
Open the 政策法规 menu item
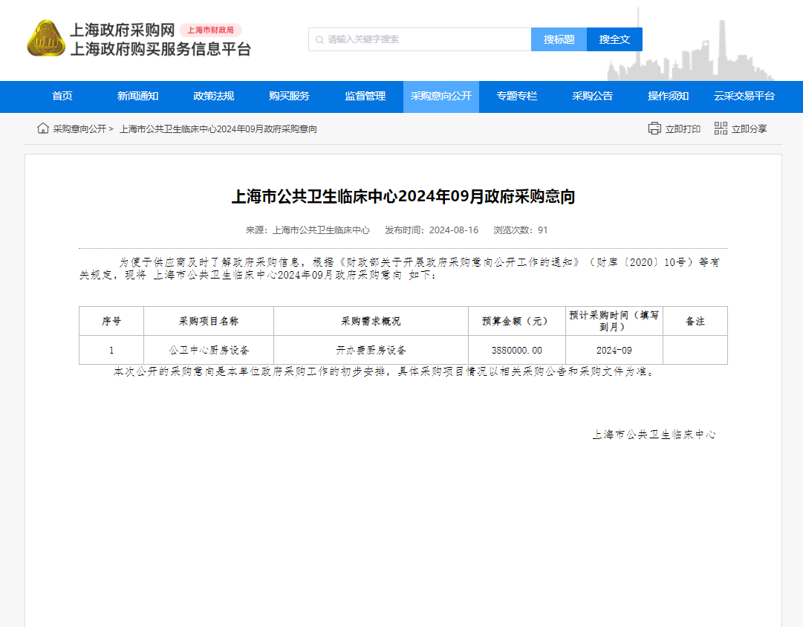tap(213, 97)
